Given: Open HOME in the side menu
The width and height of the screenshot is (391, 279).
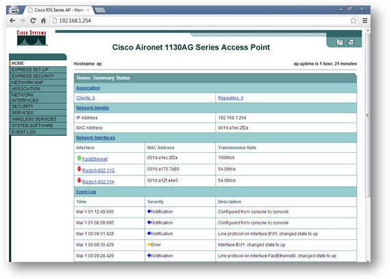Looking at the screenshot, I should point(38,63).
